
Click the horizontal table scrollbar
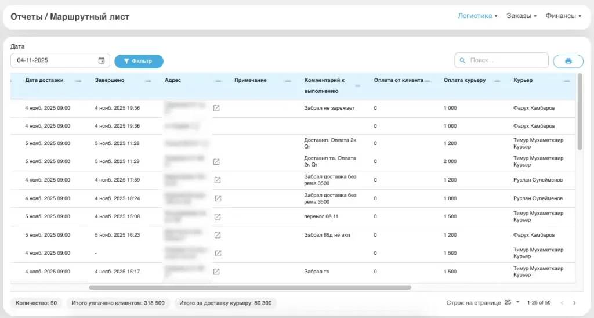click(249, 287)
